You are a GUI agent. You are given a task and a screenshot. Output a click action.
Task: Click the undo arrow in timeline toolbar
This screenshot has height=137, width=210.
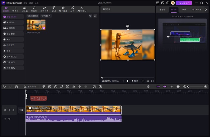coord(4,87)
